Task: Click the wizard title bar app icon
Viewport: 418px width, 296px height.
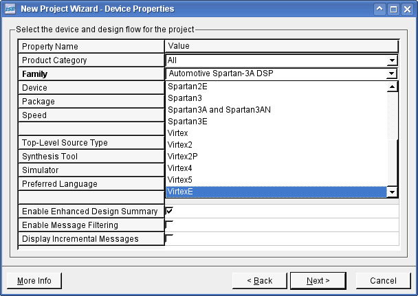Action: [9, 9]
